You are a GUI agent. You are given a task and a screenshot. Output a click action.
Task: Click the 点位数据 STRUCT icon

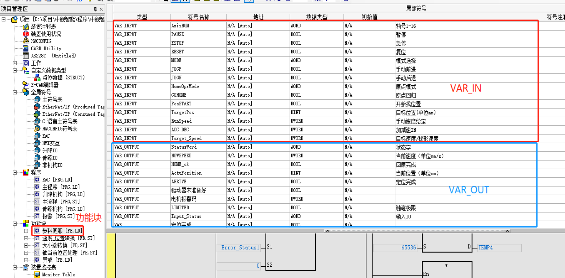point(37,78)
